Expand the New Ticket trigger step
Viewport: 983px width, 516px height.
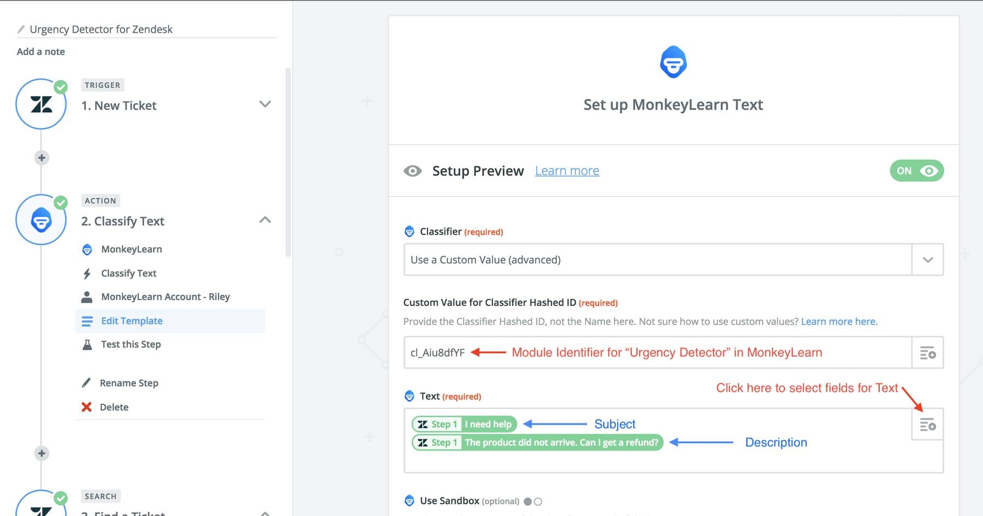tap(265, 104)
